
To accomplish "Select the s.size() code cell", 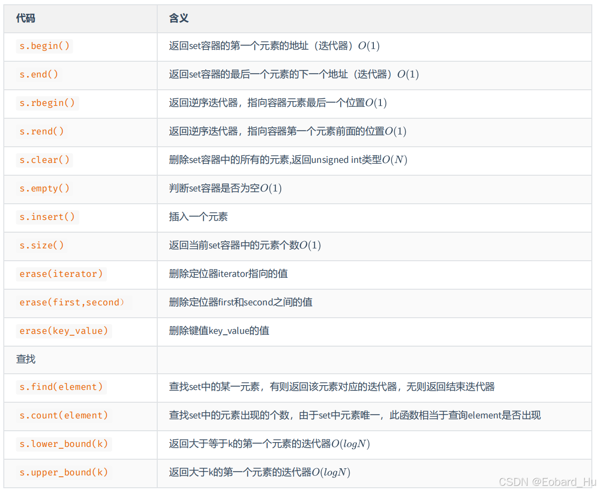I will pyautogui.click(x=41, y=246).
